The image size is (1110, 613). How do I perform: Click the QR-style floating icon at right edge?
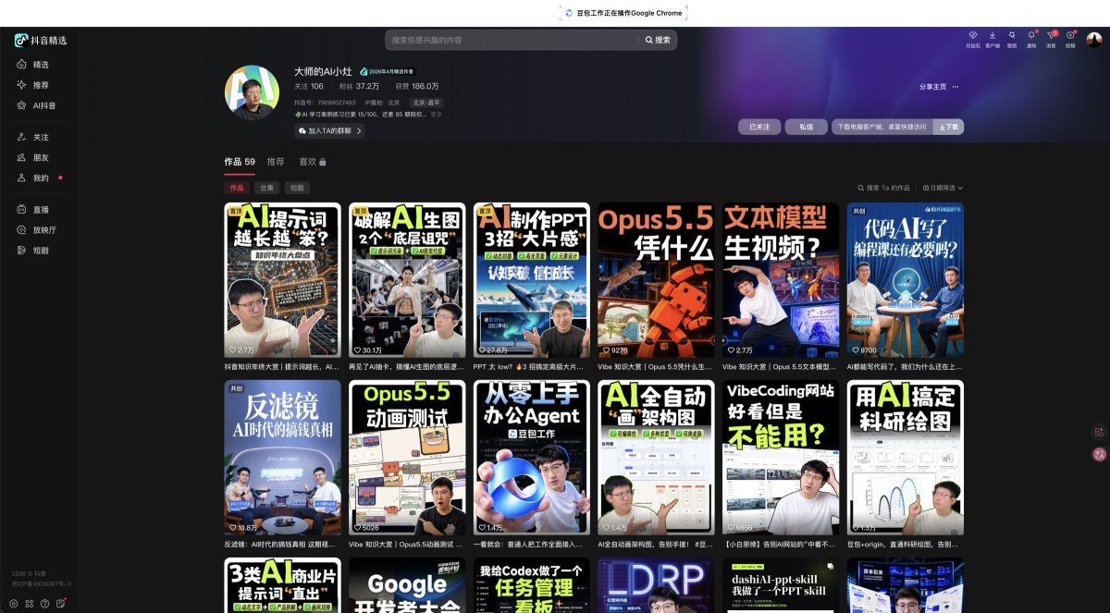(x=1099, y=432)
